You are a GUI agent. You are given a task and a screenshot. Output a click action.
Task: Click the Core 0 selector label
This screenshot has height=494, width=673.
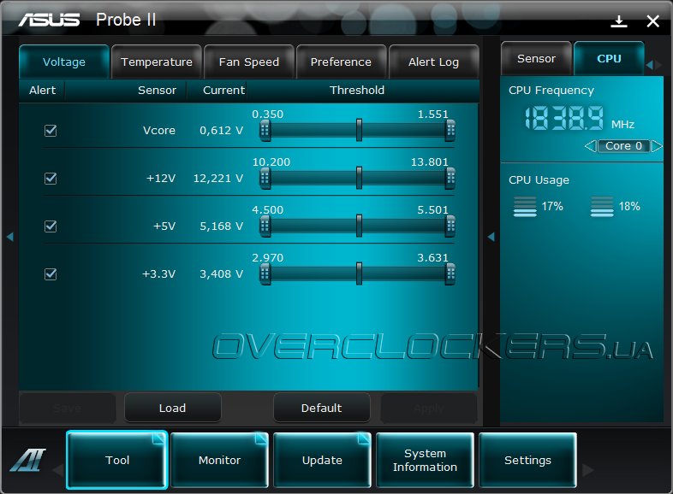click(x=623, y=146)
